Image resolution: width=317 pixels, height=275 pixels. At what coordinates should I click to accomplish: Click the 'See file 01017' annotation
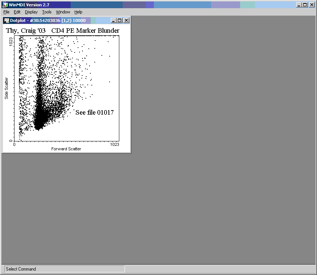[94, 112]
